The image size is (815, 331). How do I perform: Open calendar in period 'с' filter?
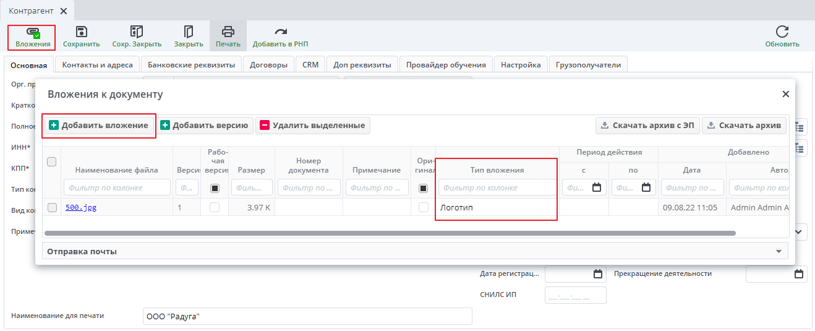point(597,187)
